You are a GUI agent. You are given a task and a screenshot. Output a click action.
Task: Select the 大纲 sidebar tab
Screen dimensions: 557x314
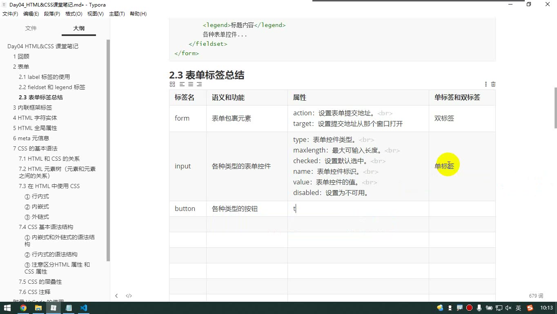click(79, 28)
